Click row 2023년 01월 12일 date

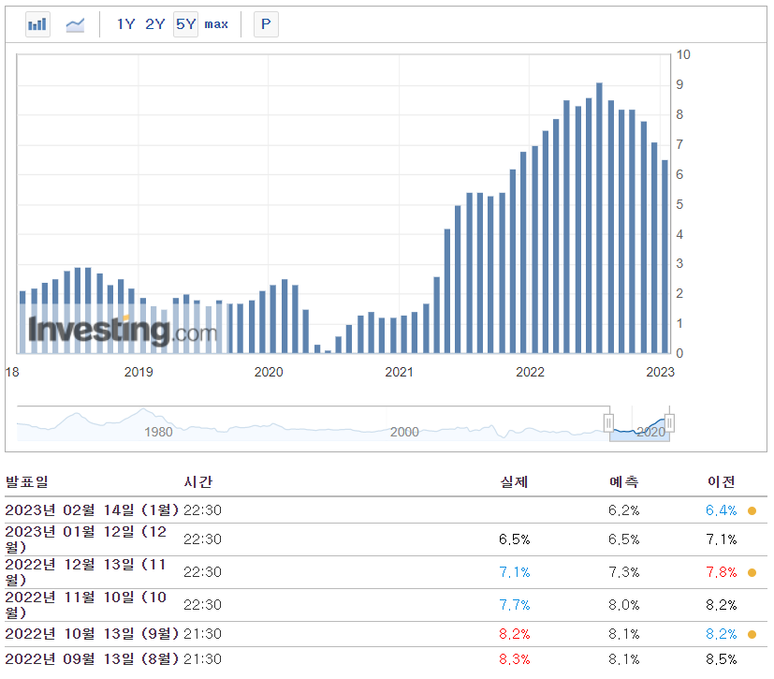[x=86, y=539]
